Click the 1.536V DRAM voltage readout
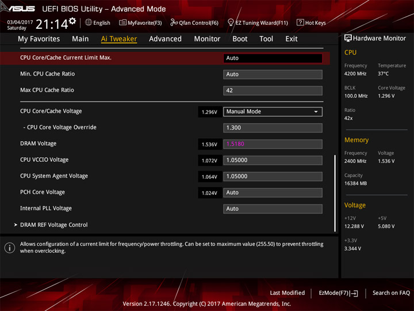The width and height of the screenshot is (414, 311). (x=209, y=145)
